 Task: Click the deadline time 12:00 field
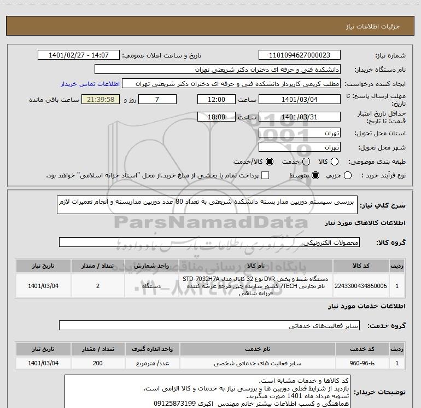coord(217,99)
